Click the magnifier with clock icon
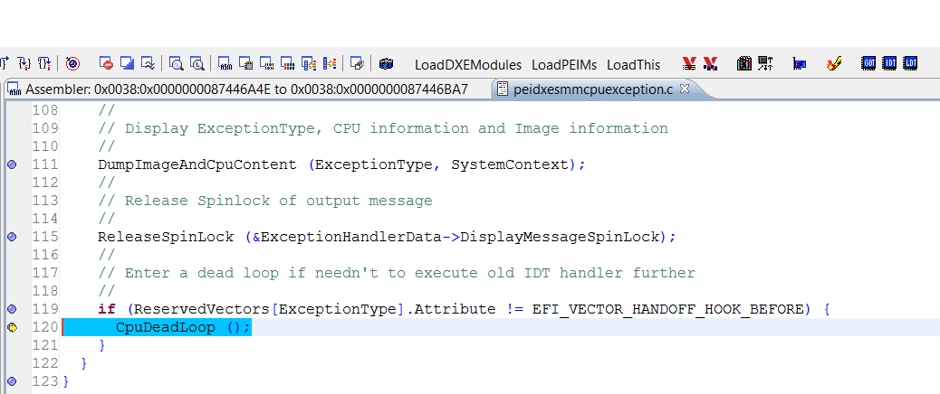 coord(197,62)
